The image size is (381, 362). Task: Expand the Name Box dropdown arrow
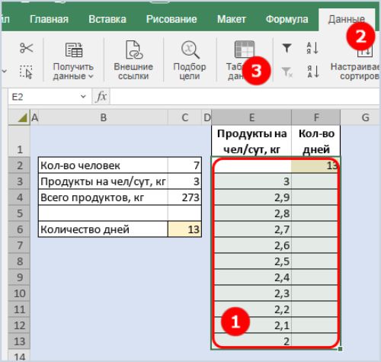click(x=83, y=97)
